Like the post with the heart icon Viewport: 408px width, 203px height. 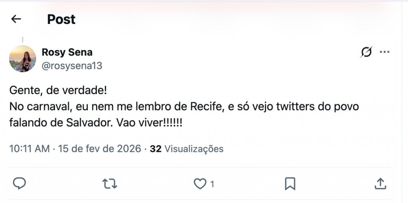199,183
